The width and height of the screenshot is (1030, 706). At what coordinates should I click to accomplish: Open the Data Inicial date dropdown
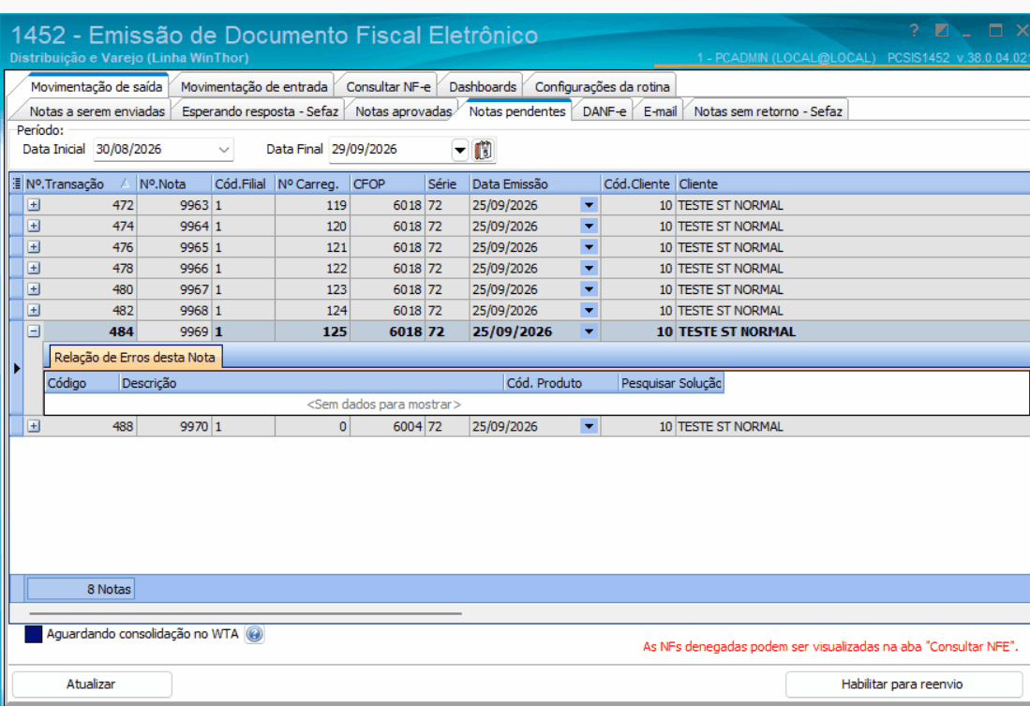click(x=223, y=150)
